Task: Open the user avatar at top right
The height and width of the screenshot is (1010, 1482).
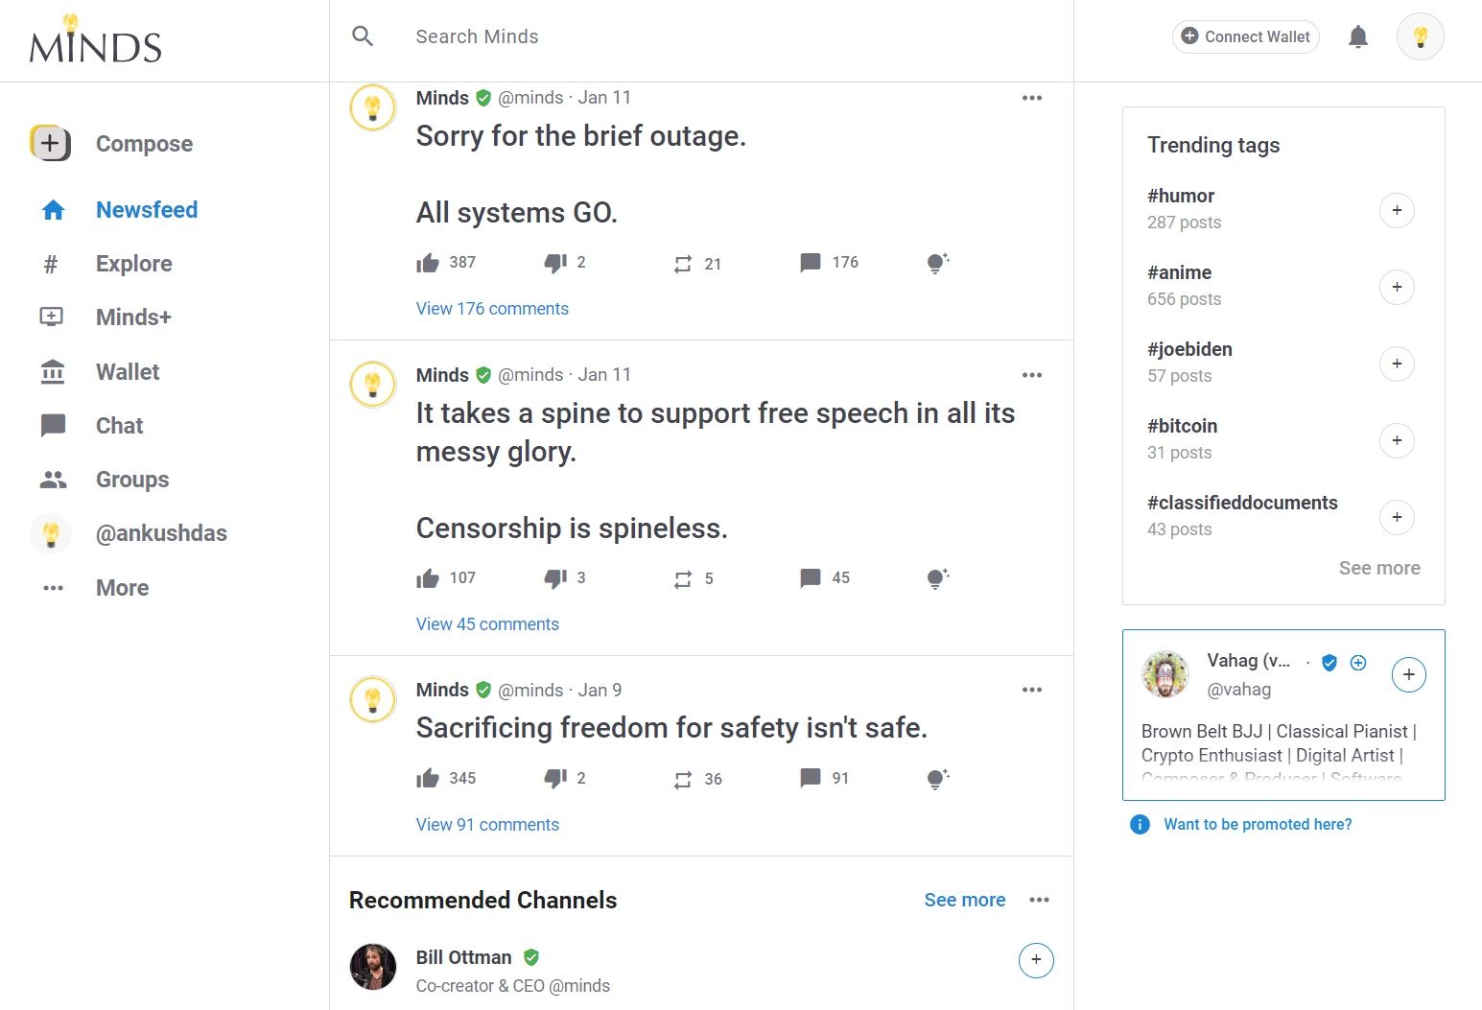Action: pyautogui.click(x=1420, y=36)
